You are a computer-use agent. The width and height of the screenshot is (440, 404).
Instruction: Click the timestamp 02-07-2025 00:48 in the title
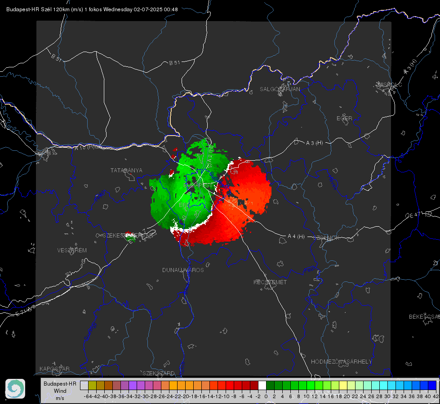[156, 9]
